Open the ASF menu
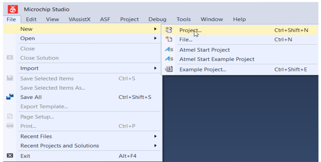This screenshot has width=321, height=162. pos(105,19)
